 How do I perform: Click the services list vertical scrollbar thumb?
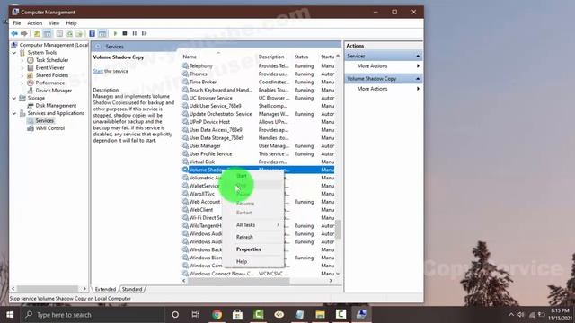pyautogui.click(x=338, y=230)
